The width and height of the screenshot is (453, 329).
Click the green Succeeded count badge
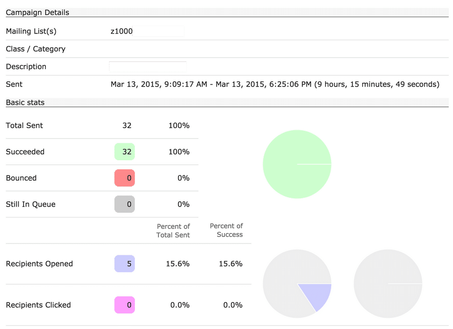coord(125,152)
